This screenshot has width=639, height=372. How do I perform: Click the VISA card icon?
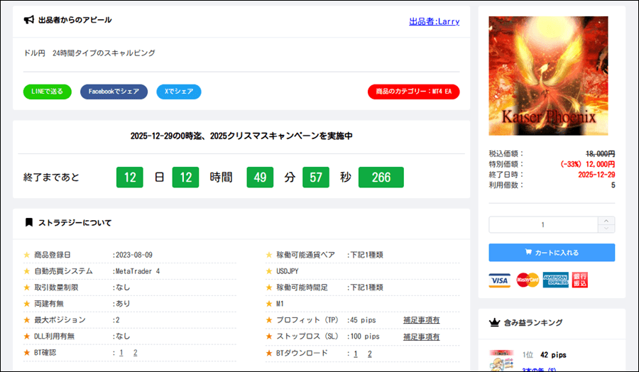click(x=500, y=280)
